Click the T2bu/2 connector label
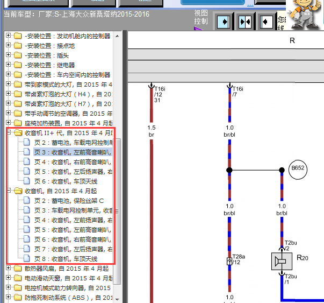This screenshot has width=324, height=303. click(x=291, y=245)
